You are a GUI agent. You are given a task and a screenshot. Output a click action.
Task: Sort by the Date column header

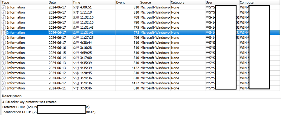[60, 2]
